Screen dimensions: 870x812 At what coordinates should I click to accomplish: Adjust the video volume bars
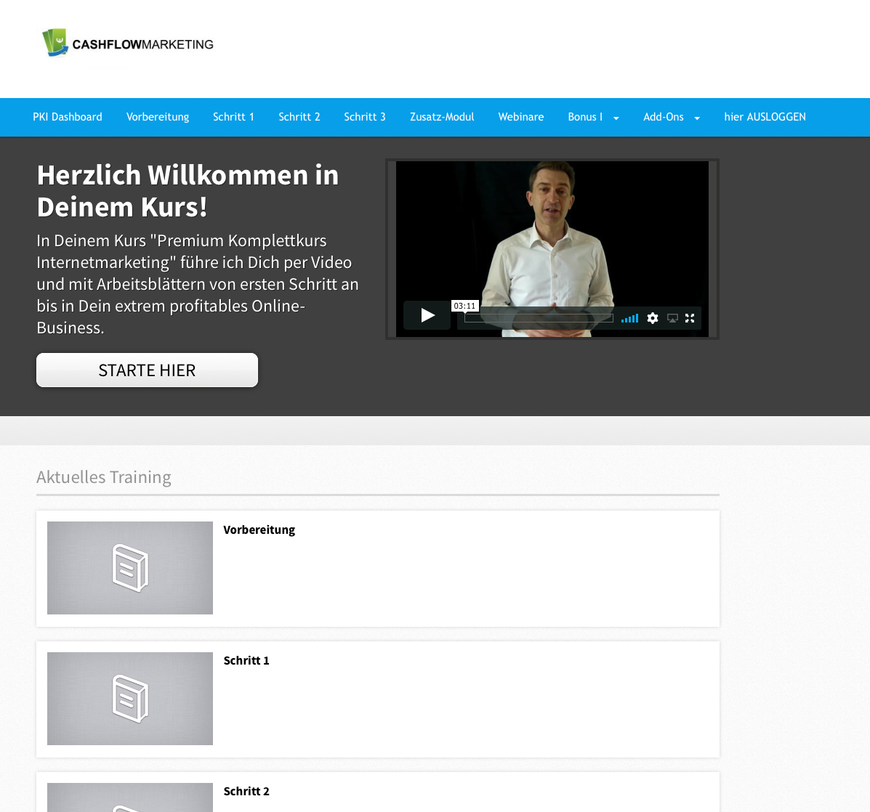[629, 318]
